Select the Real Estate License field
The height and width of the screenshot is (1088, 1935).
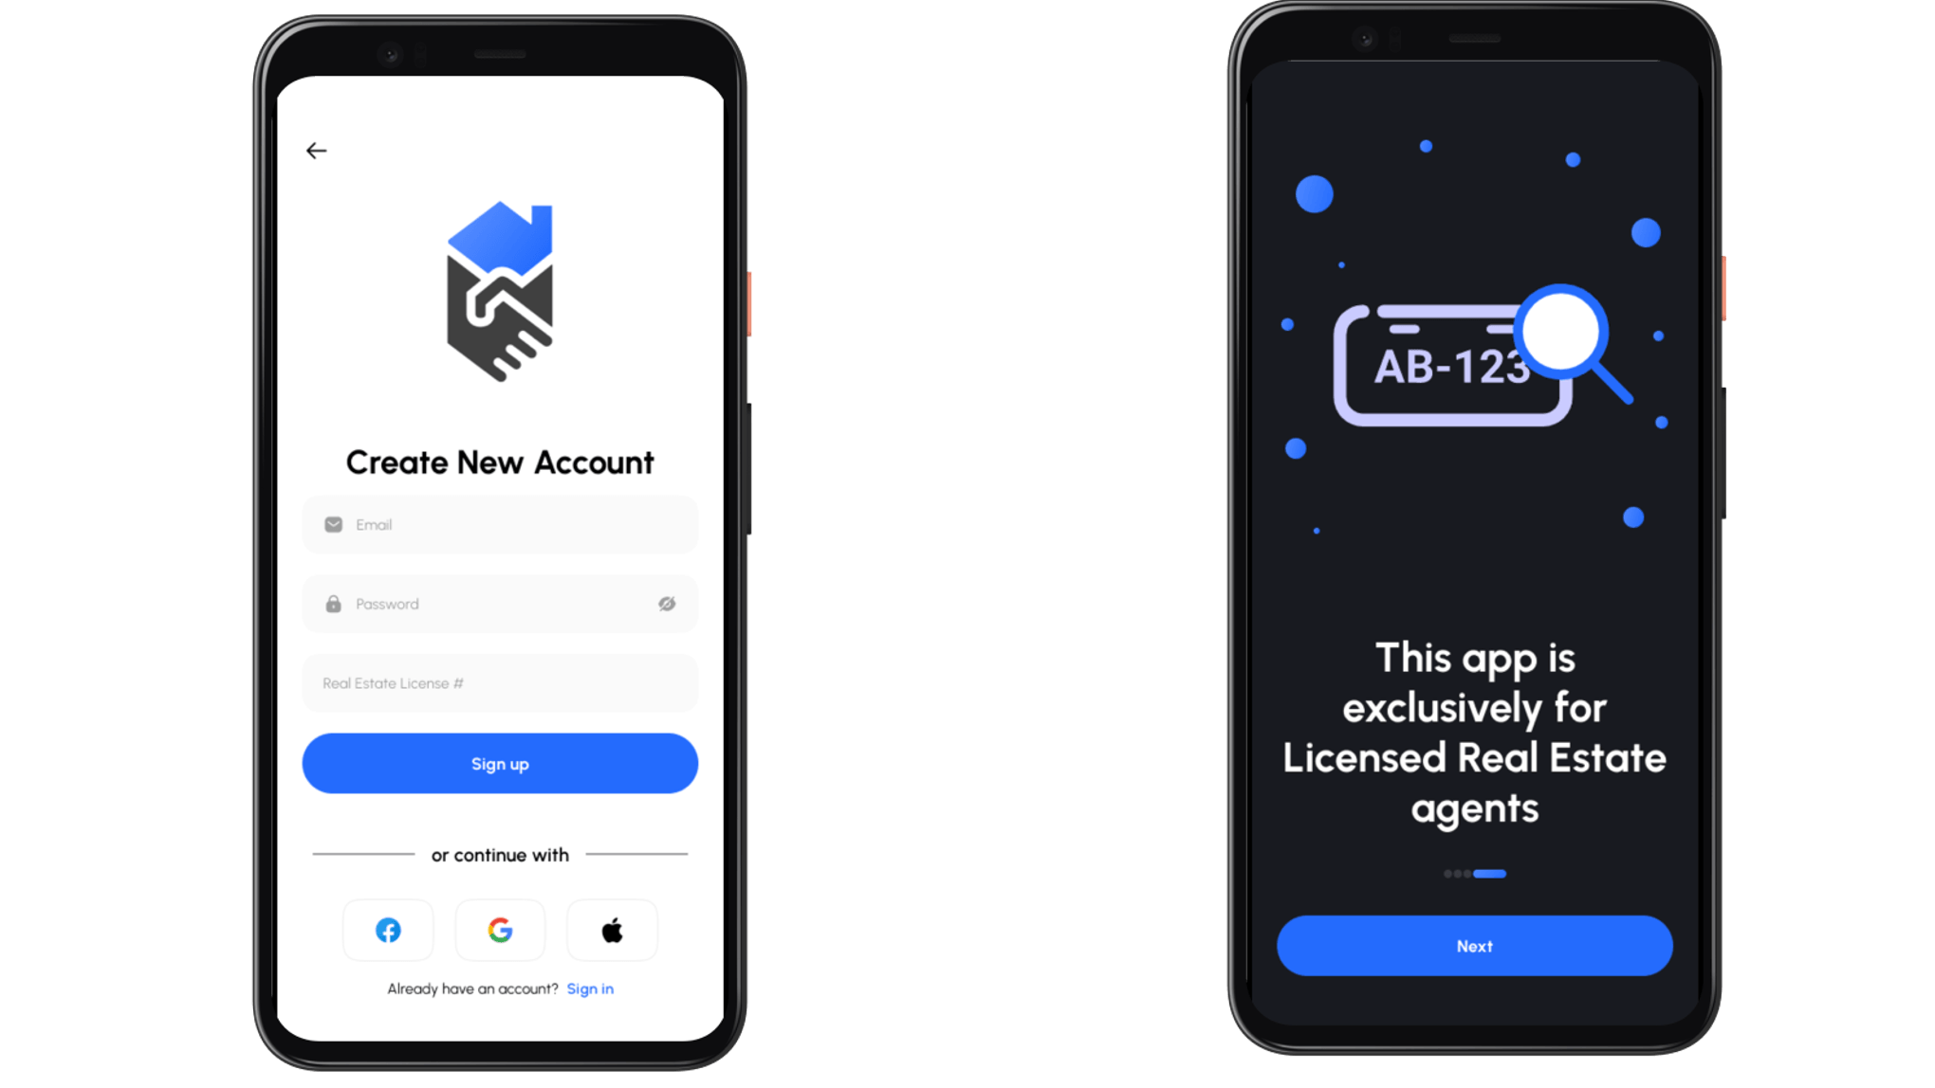click(x=498, y=682)
